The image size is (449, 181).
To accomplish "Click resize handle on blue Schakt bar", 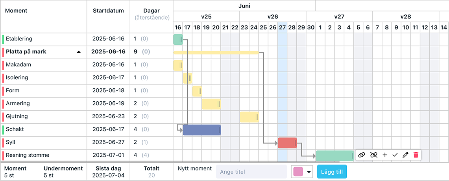I will pos(218,130).
